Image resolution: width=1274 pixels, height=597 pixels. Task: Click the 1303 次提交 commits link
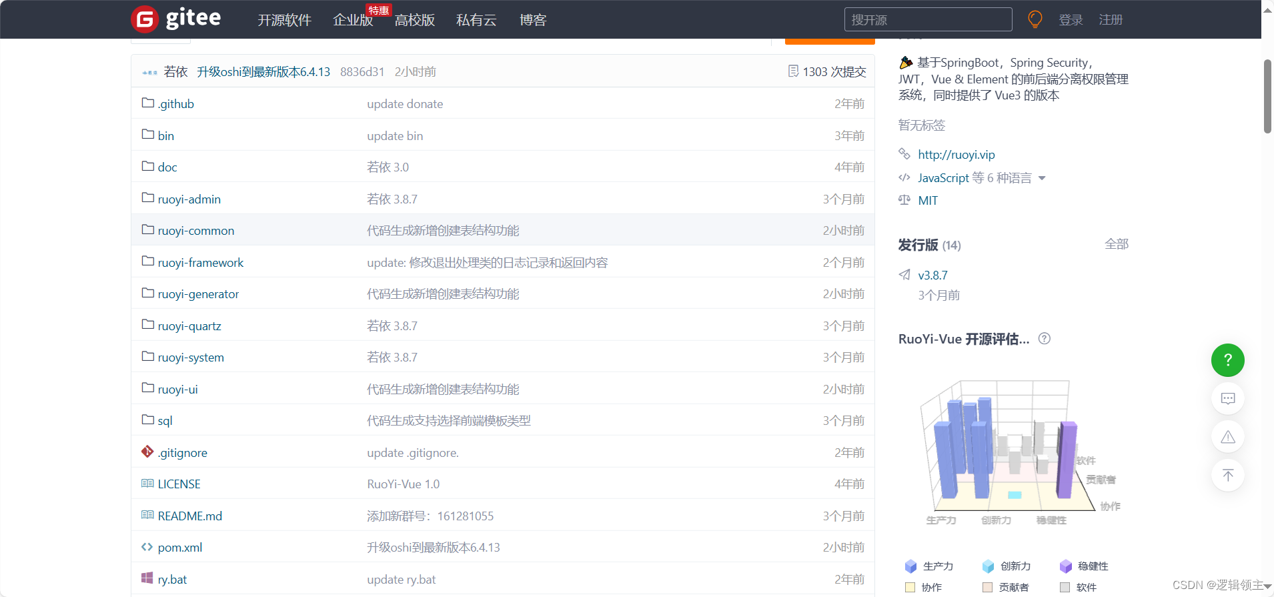[834, 71]
